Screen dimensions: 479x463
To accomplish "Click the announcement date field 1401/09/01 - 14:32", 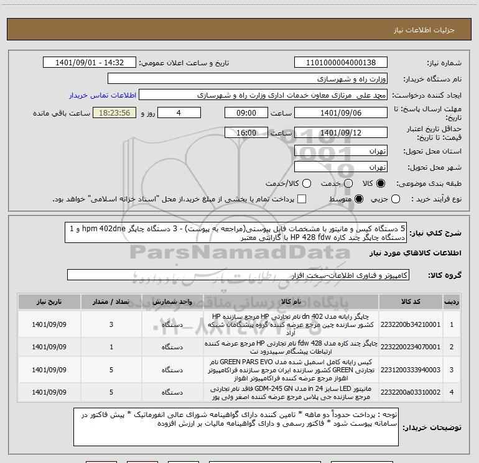I will coord(90,63).
